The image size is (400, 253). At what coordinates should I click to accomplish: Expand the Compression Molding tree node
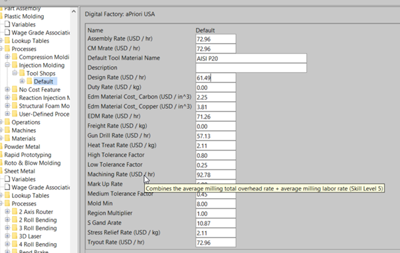[x=7, y=57]
